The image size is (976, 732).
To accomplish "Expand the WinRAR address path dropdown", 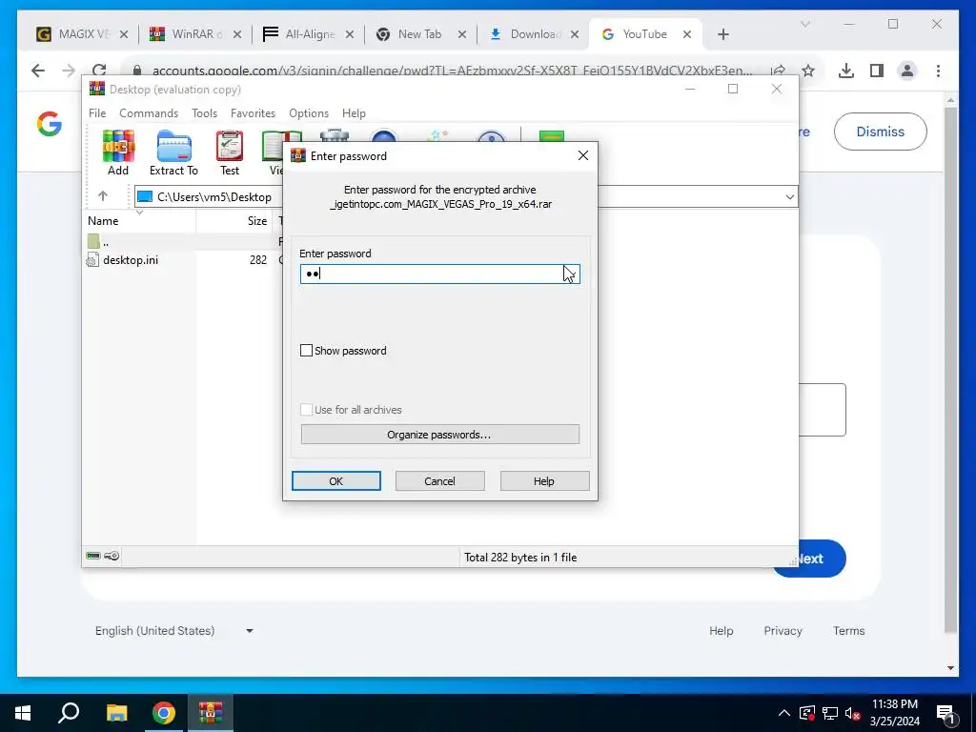I will click(789, 196).
